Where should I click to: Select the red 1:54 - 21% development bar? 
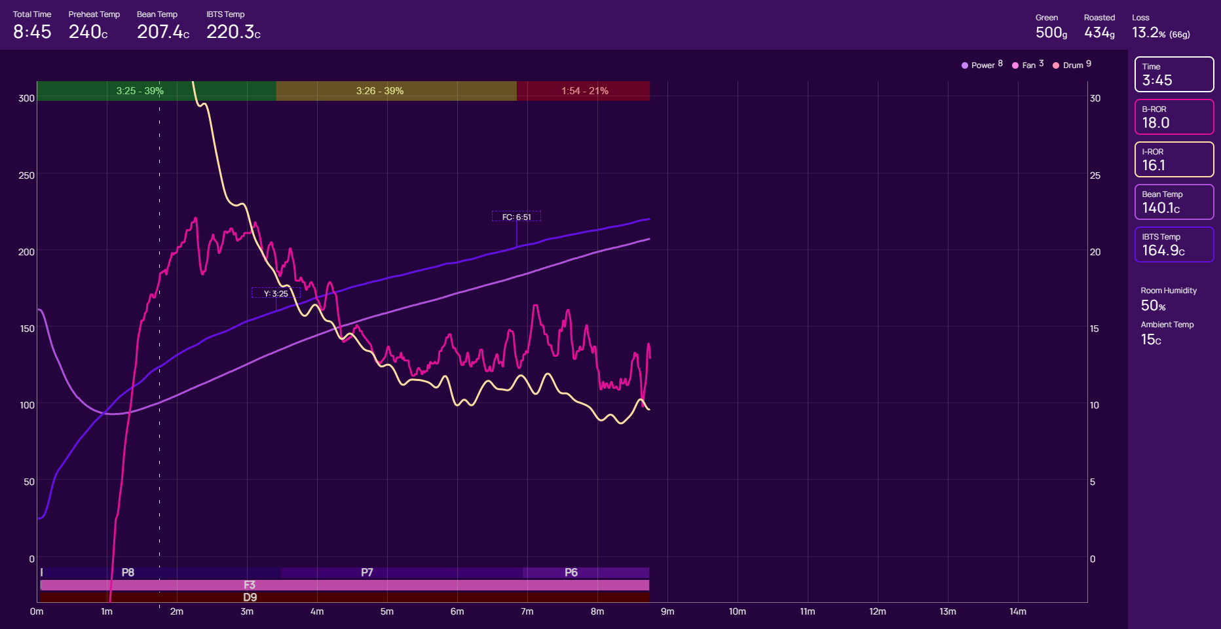tap(583, 91)
